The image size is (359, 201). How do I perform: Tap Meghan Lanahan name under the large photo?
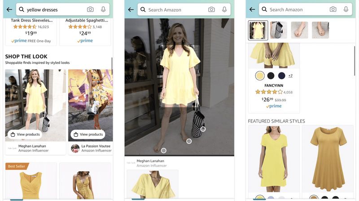coord(150,161)
